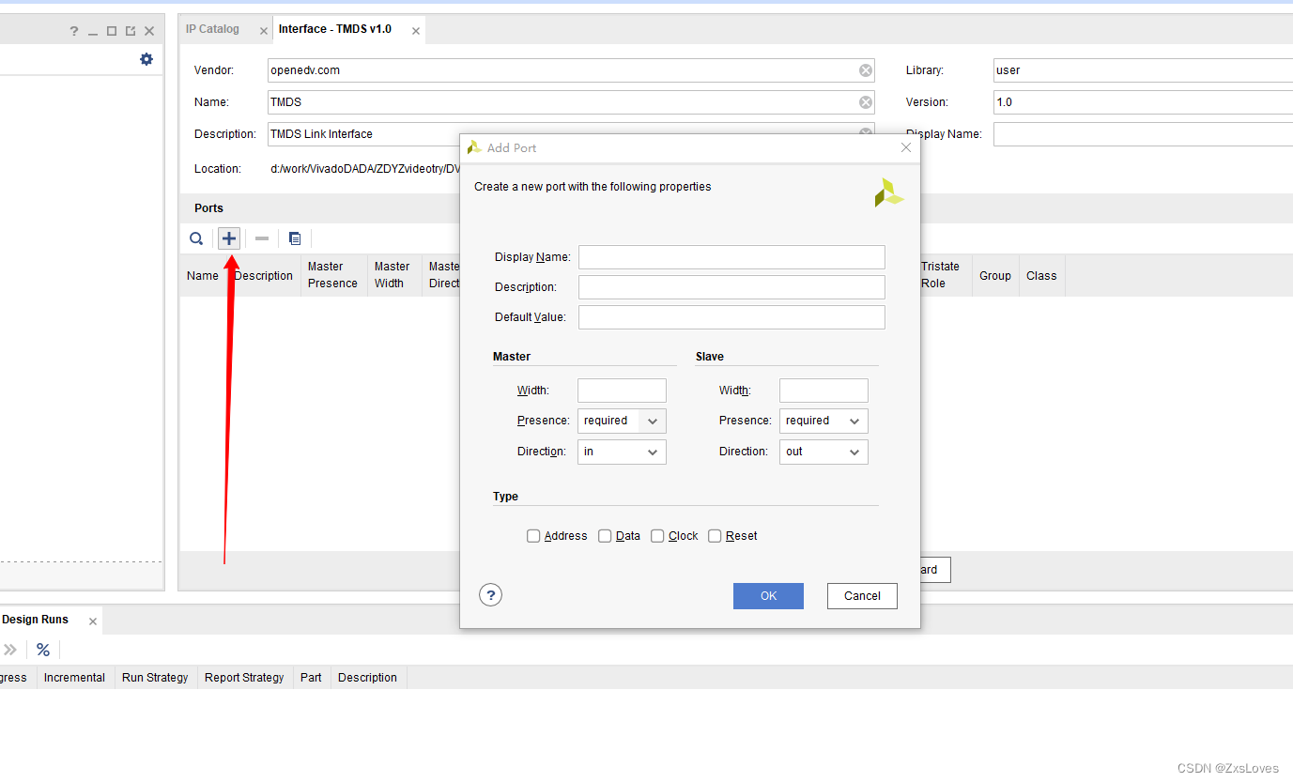Click the Library field containing user
Image resolution: width=1293 pixels, height=782 pixels.
click(x=1143, y=70)
